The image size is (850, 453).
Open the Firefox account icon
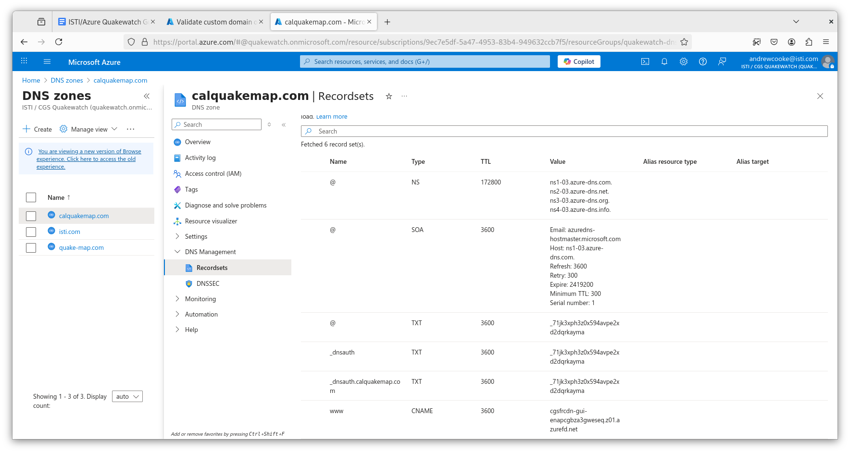(x=791, y=42)
